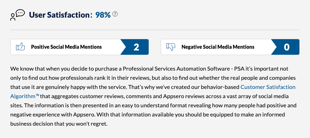Click the Positive Social Media Mentions label
310x138 pixels.
click(66, 47)
